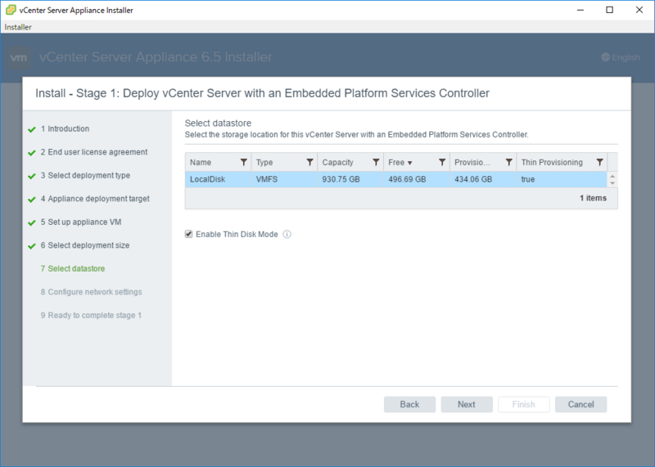Open the filter for the Type column

pos(310,162)
